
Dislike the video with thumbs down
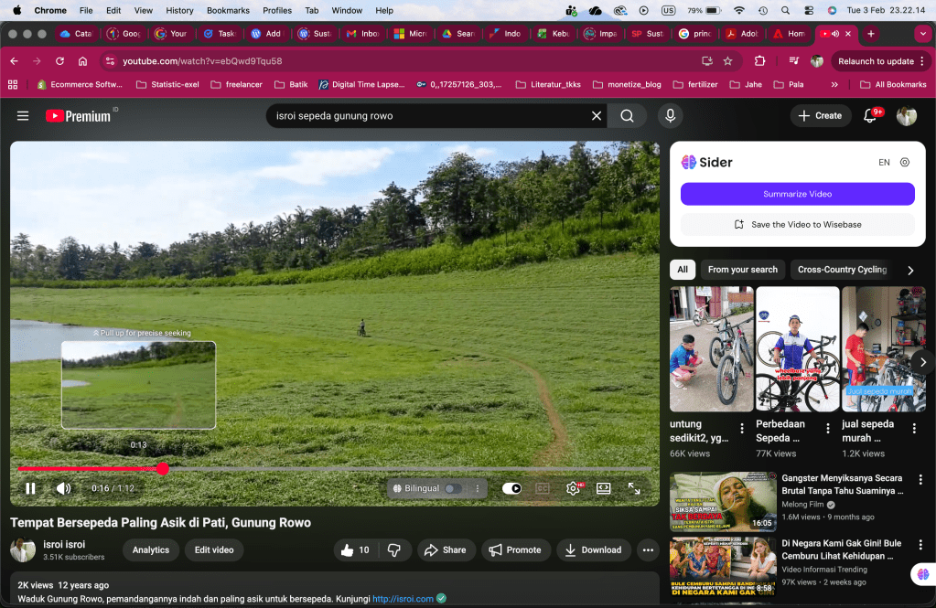point(394,549)
